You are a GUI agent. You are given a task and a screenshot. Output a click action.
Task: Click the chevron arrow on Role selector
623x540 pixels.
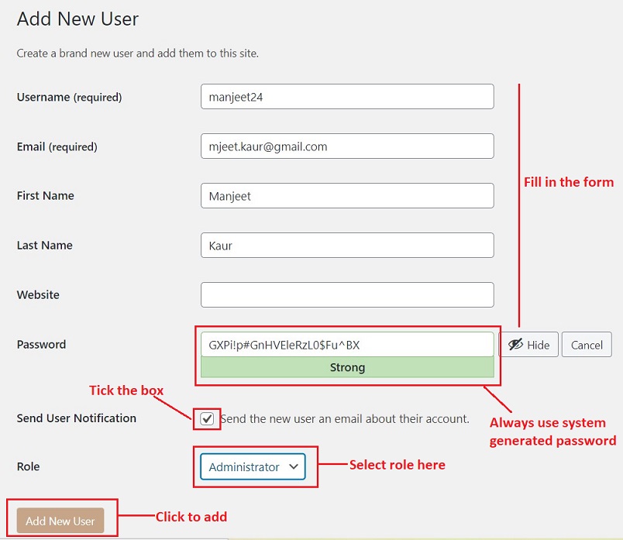[x=293, y=466]
